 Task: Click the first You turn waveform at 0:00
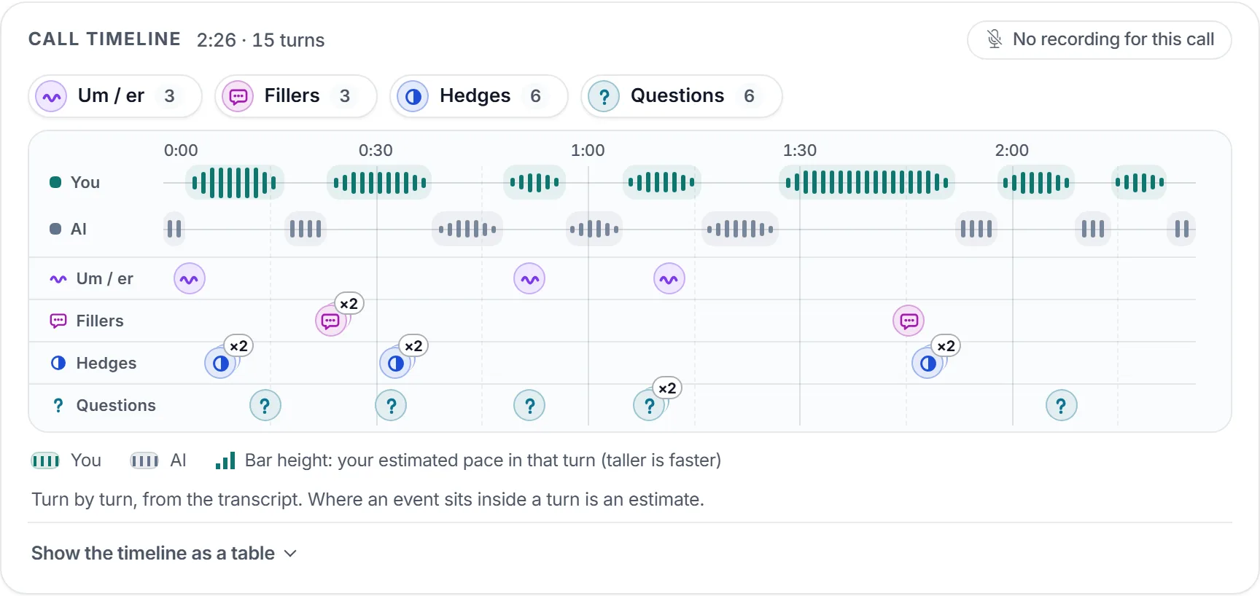[234, 182]
